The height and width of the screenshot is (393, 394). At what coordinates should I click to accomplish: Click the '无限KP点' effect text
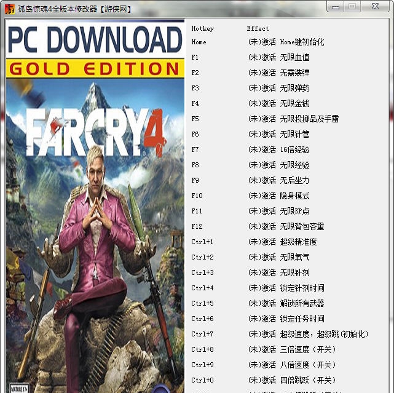click(x=294, y=211)
